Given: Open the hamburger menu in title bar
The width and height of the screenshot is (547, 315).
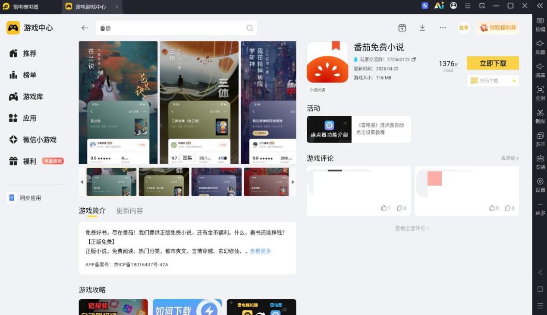Looking at the screenshot, I should coord(468,6).
